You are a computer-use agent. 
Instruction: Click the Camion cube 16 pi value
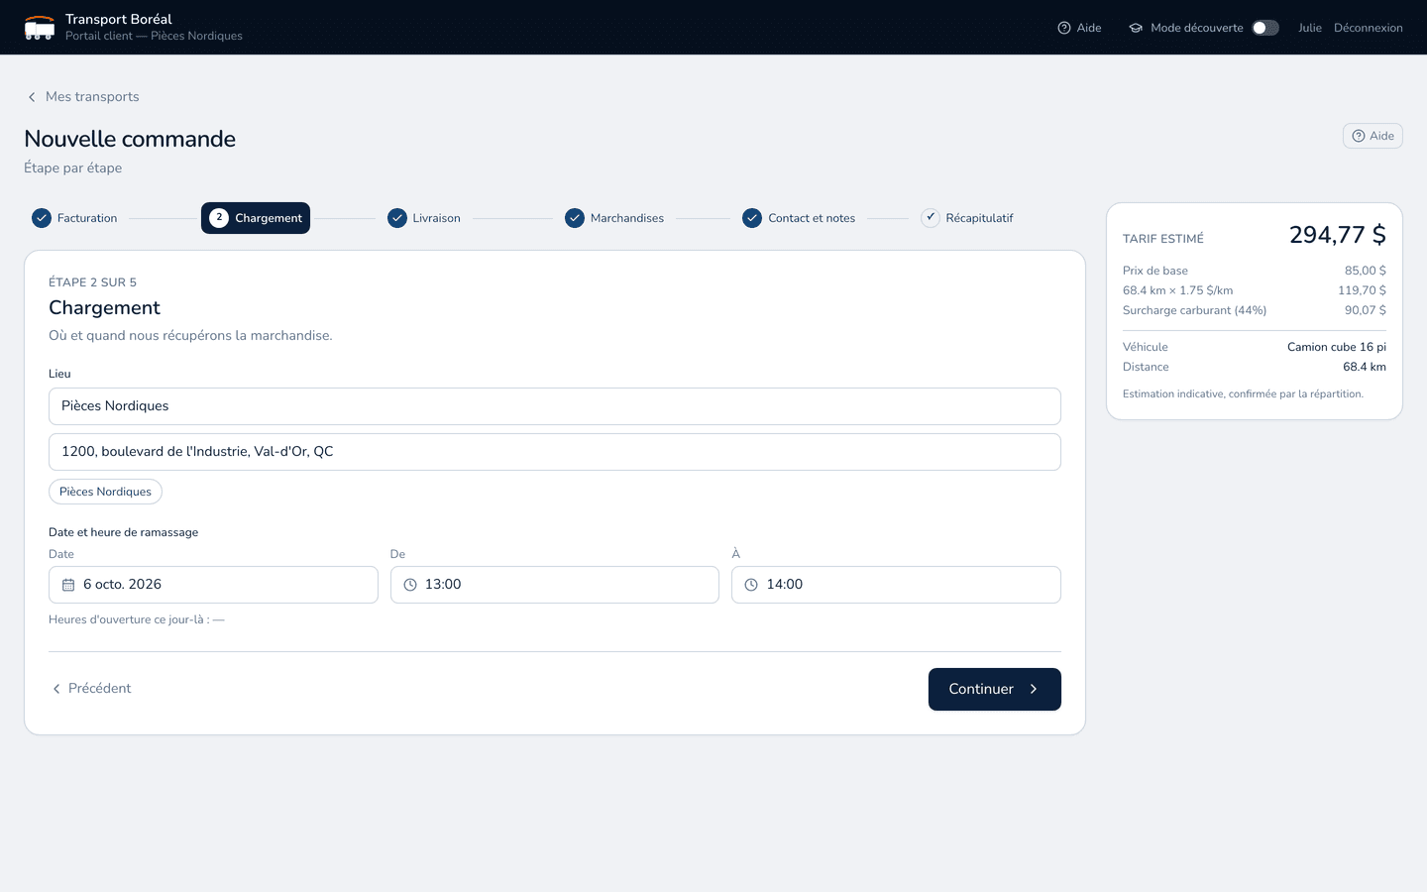[x=1337, y=347]
